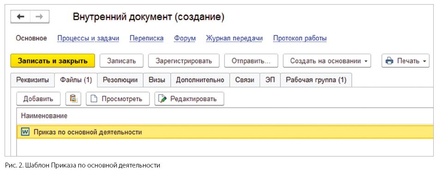The height and width of the screenshot is (174, 442).
Task: Switch to the Дополнительно tab
Action: [200, 80]
